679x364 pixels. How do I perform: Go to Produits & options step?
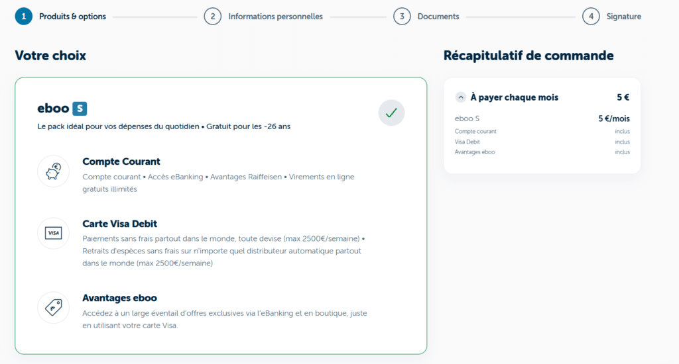[x=72, y=17]
